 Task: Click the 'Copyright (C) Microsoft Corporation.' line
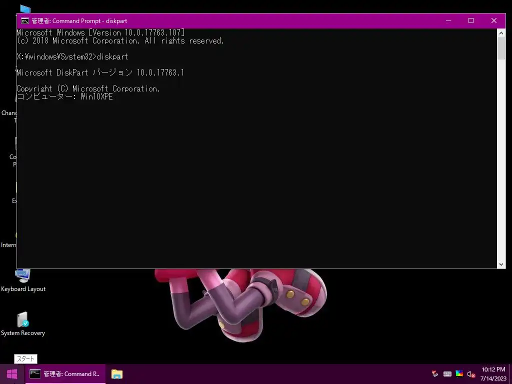click(88, 88)
